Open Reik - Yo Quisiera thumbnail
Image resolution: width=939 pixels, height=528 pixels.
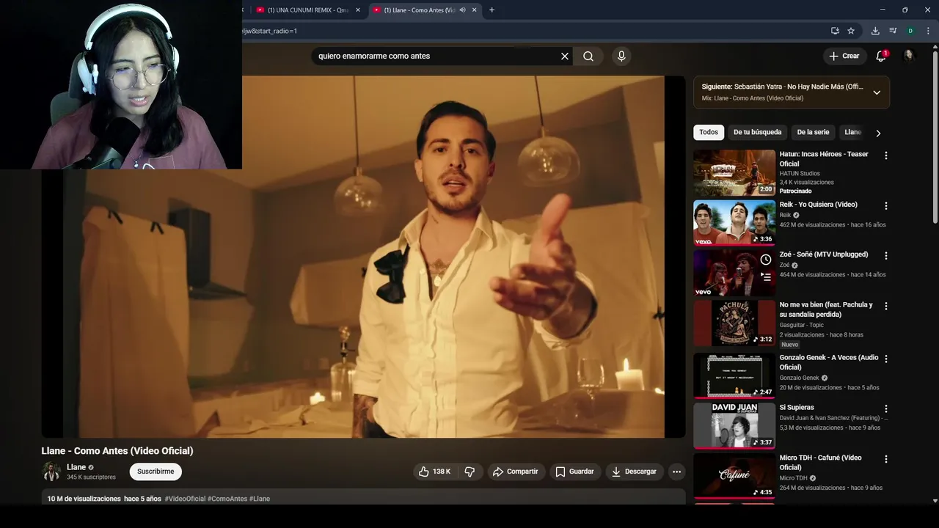pos(734,223)
